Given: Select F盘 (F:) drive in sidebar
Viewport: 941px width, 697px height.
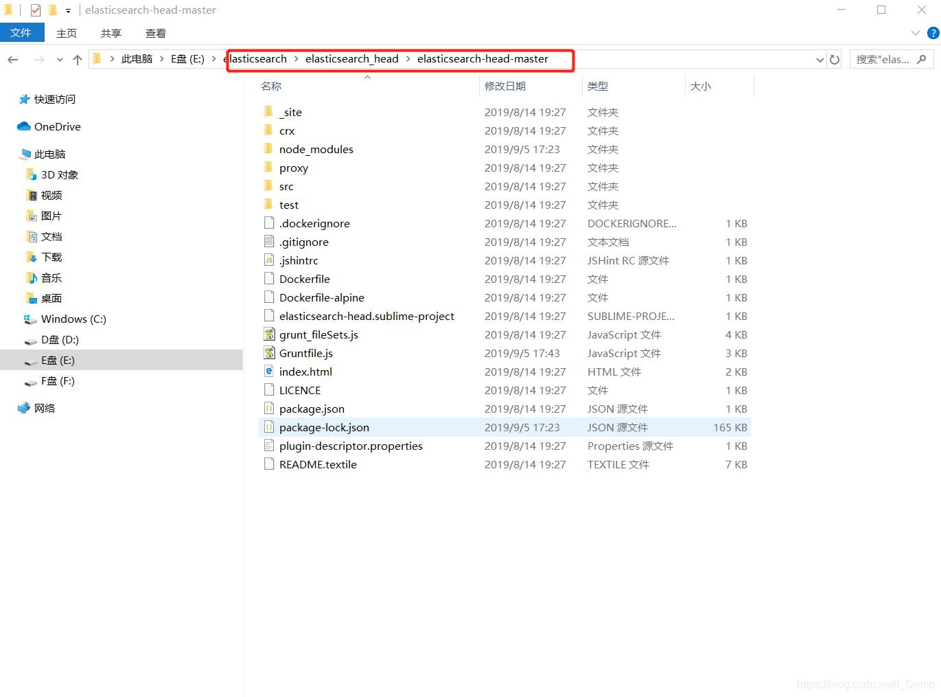Looking at the screenshot, I should point(58,381).
